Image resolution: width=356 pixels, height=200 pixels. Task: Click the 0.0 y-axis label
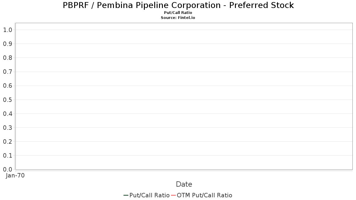(7, 169)
